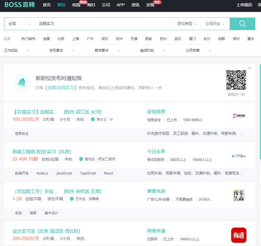The height and width of the screenshot is (246, 261).
Task: Select hot city 成都
Action: point(221,39)
